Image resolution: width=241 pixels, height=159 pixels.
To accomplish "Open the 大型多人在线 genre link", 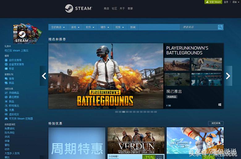I will [x=12, y=153].
